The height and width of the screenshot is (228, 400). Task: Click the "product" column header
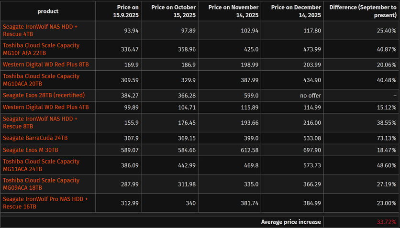[48, 11]
